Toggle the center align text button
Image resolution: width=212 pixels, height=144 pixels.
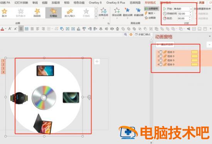[21, 28]
